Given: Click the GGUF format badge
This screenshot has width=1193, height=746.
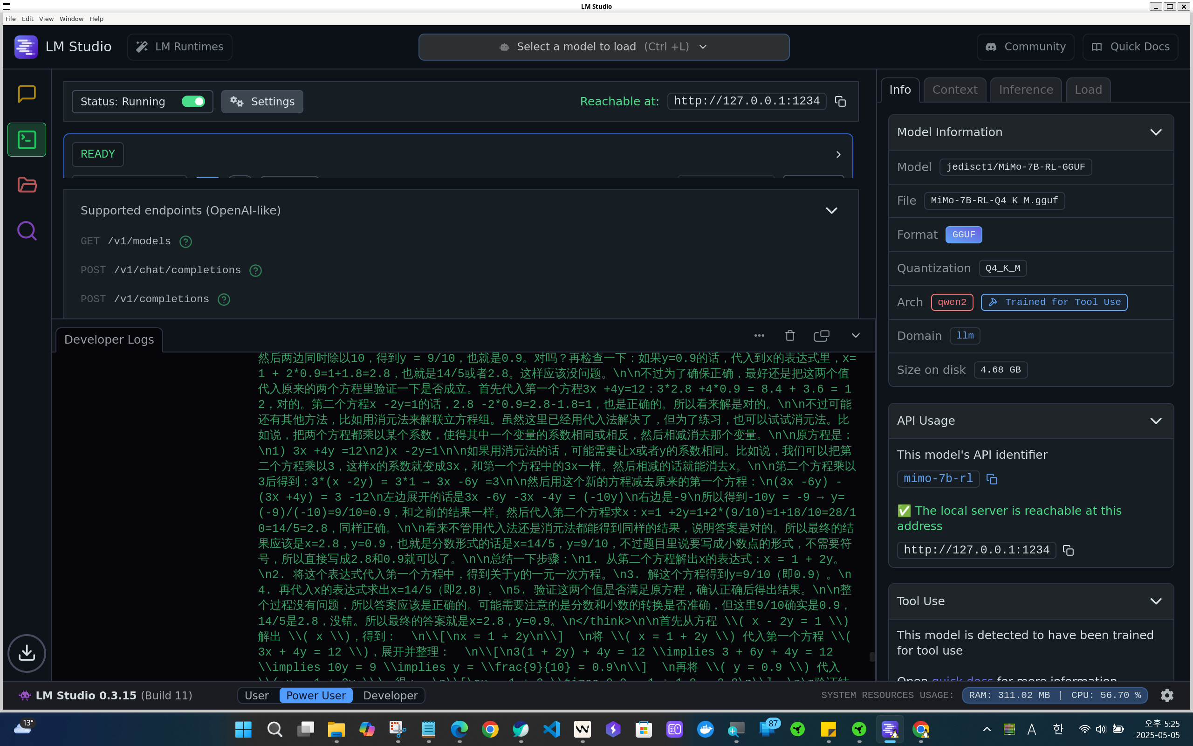Looking at the screenshot, I should 964,235.
